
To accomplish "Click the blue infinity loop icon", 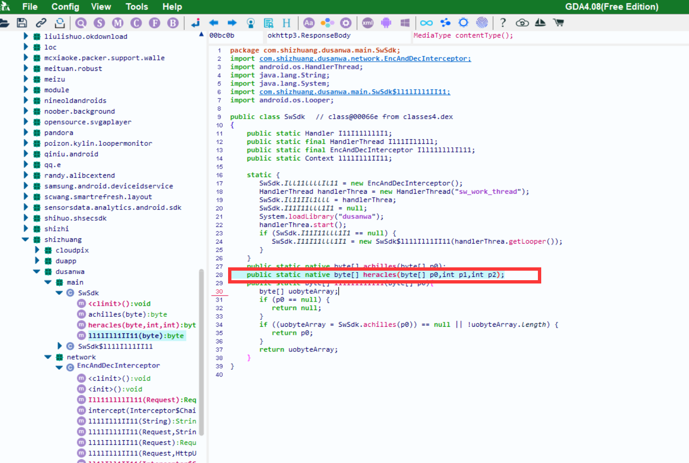I will 427,23.
